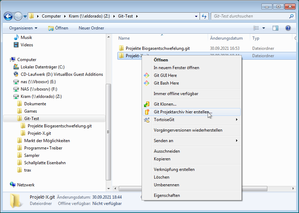Click the Netzwerk icon in navigation pane
Image resolution: width=299 pixels, height=213 pixels.
[x=13, y=185]
